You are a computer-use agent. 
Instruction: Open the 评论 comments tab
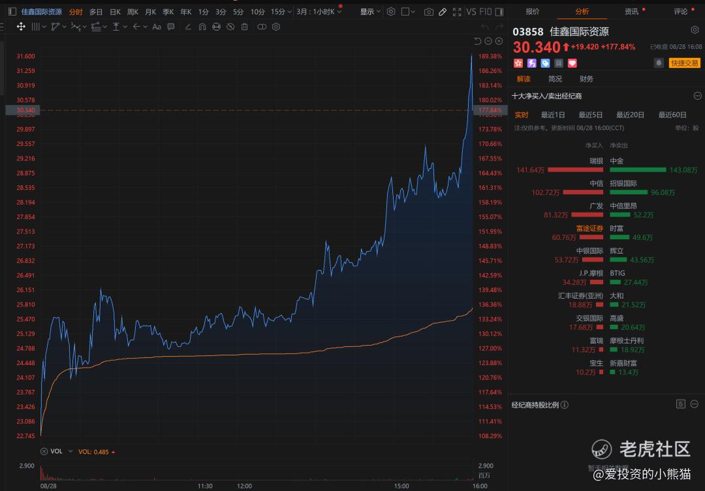[x=681, y=11]
